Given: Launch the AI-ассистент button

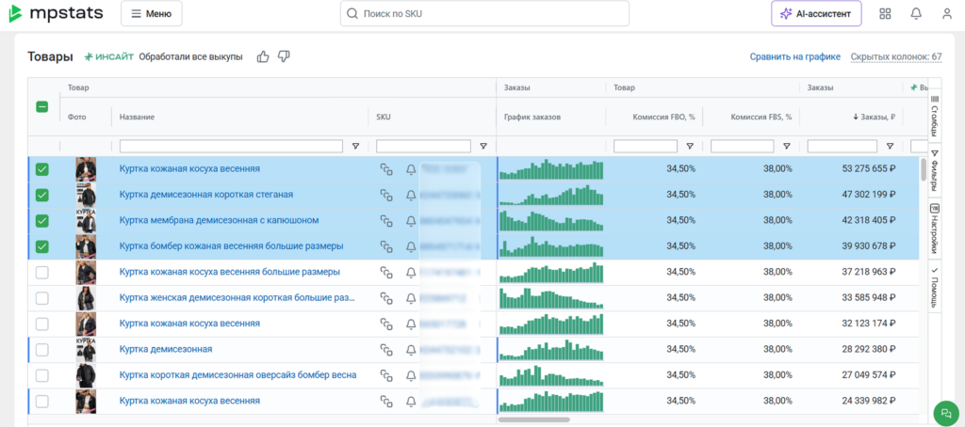Looking at the screenshot, I should tap(816, 13).
